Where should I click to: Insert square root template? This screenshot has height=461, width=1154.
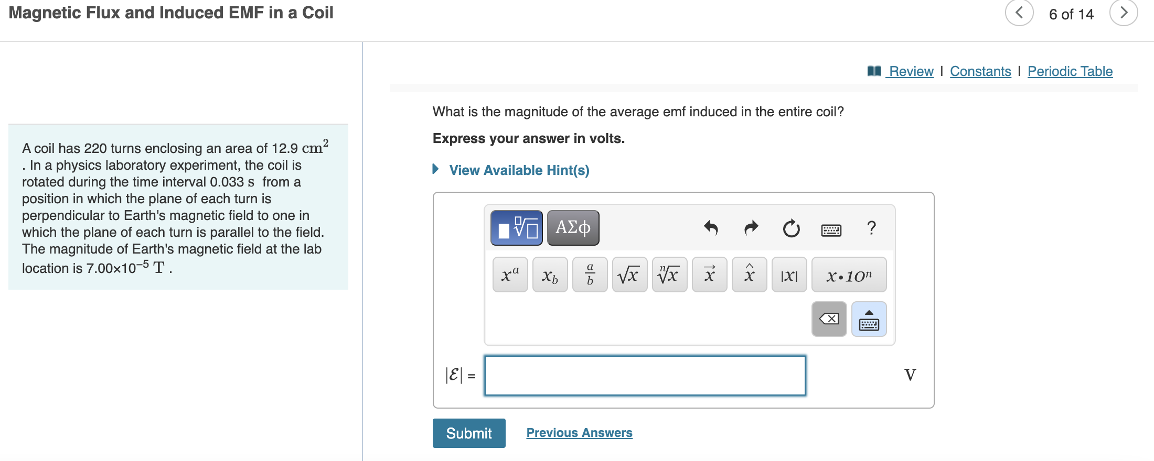(630, 275)
